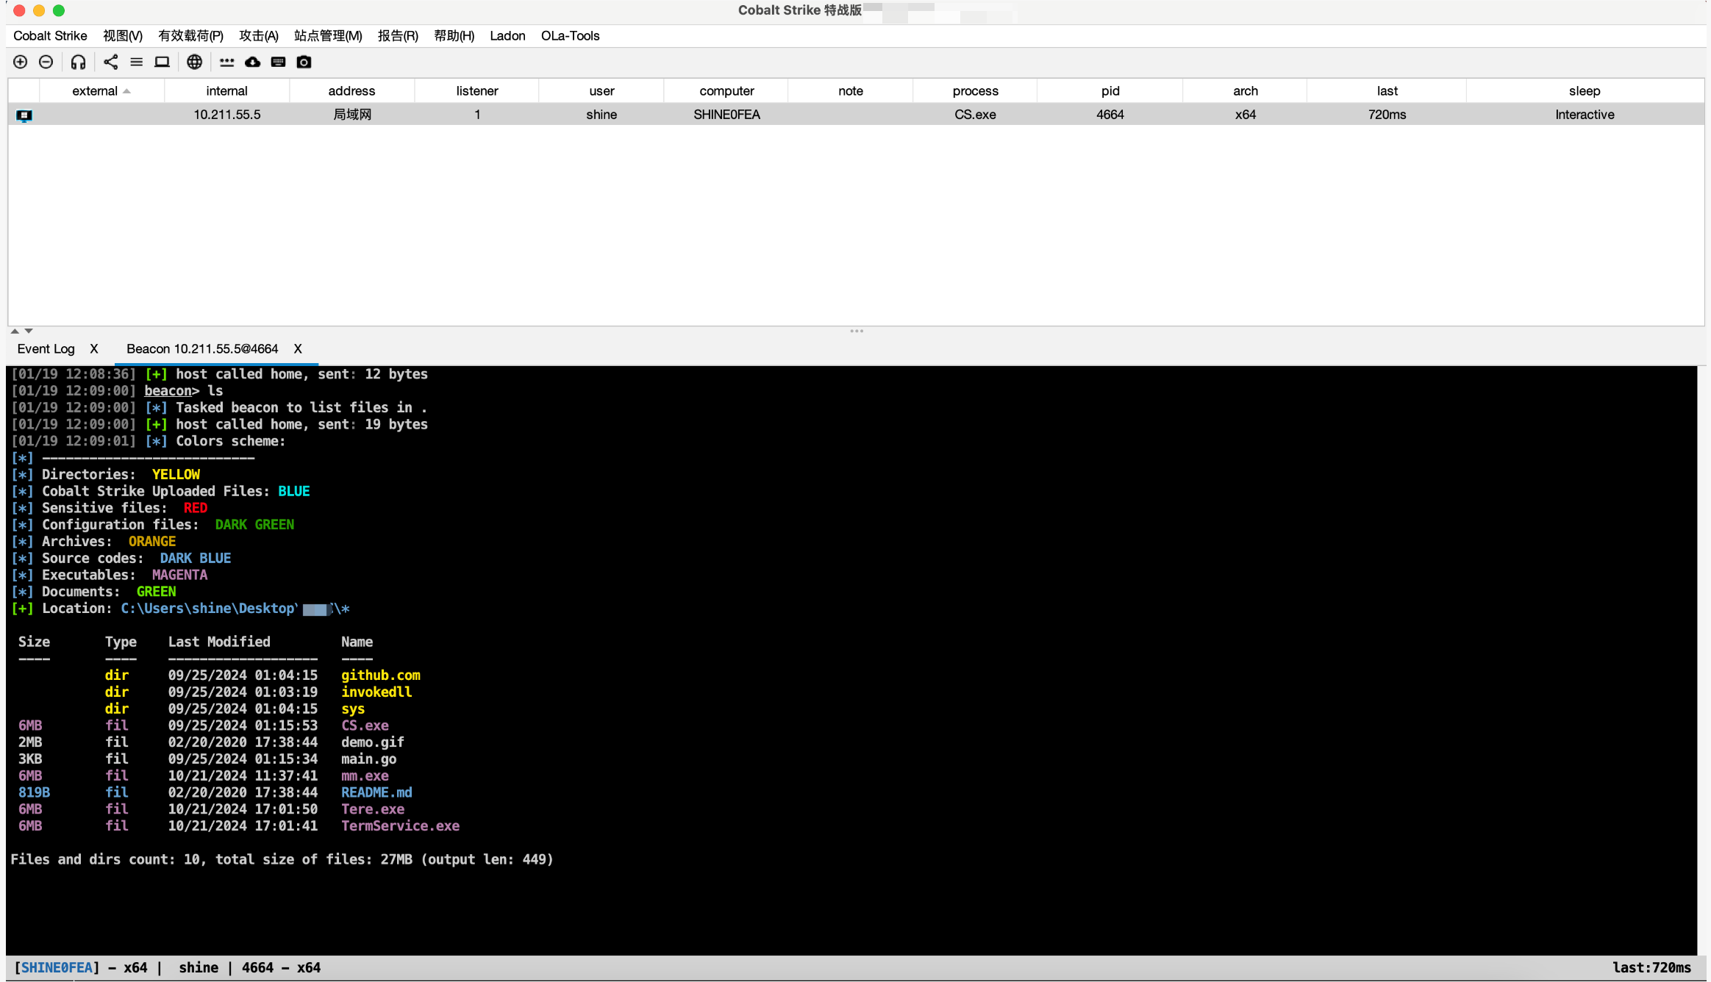This screenshot has height=982, width=1711.
Task: Open the OLa-Tools menu
Action: click(570, 36)
